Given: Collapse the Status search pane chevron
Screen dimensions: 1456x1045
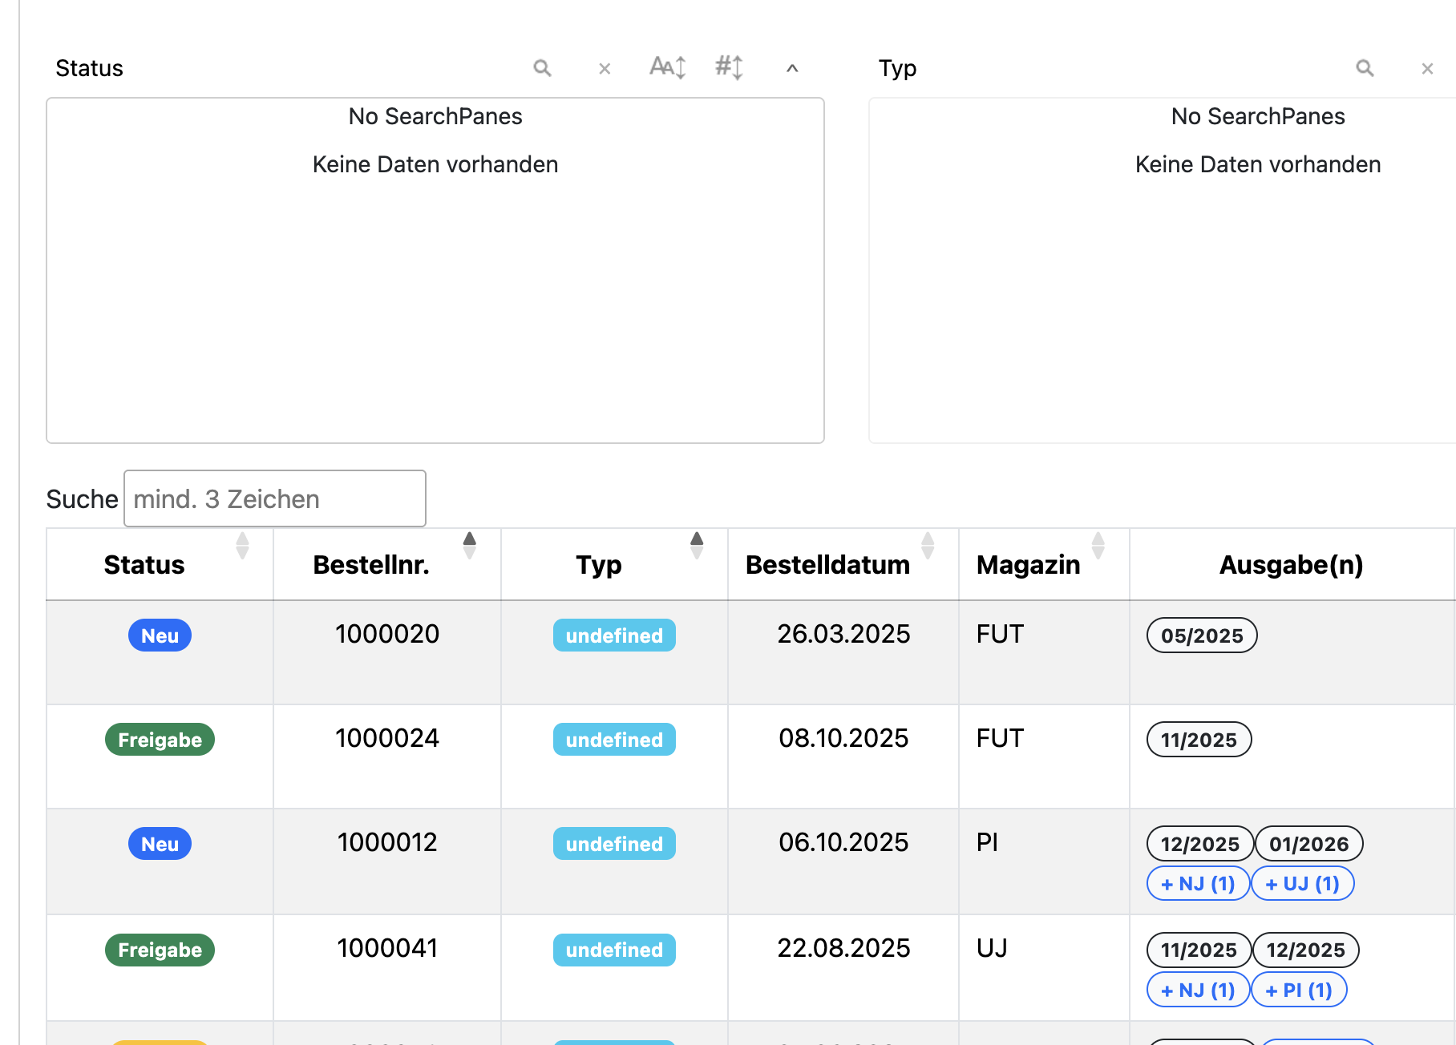Looking at the screenshot, I should (792, 68).
